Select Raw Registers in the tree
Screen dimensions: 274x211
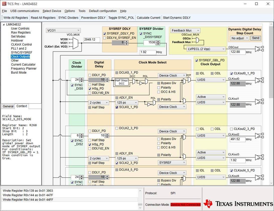pyautogui.click(x=21, y=33)
